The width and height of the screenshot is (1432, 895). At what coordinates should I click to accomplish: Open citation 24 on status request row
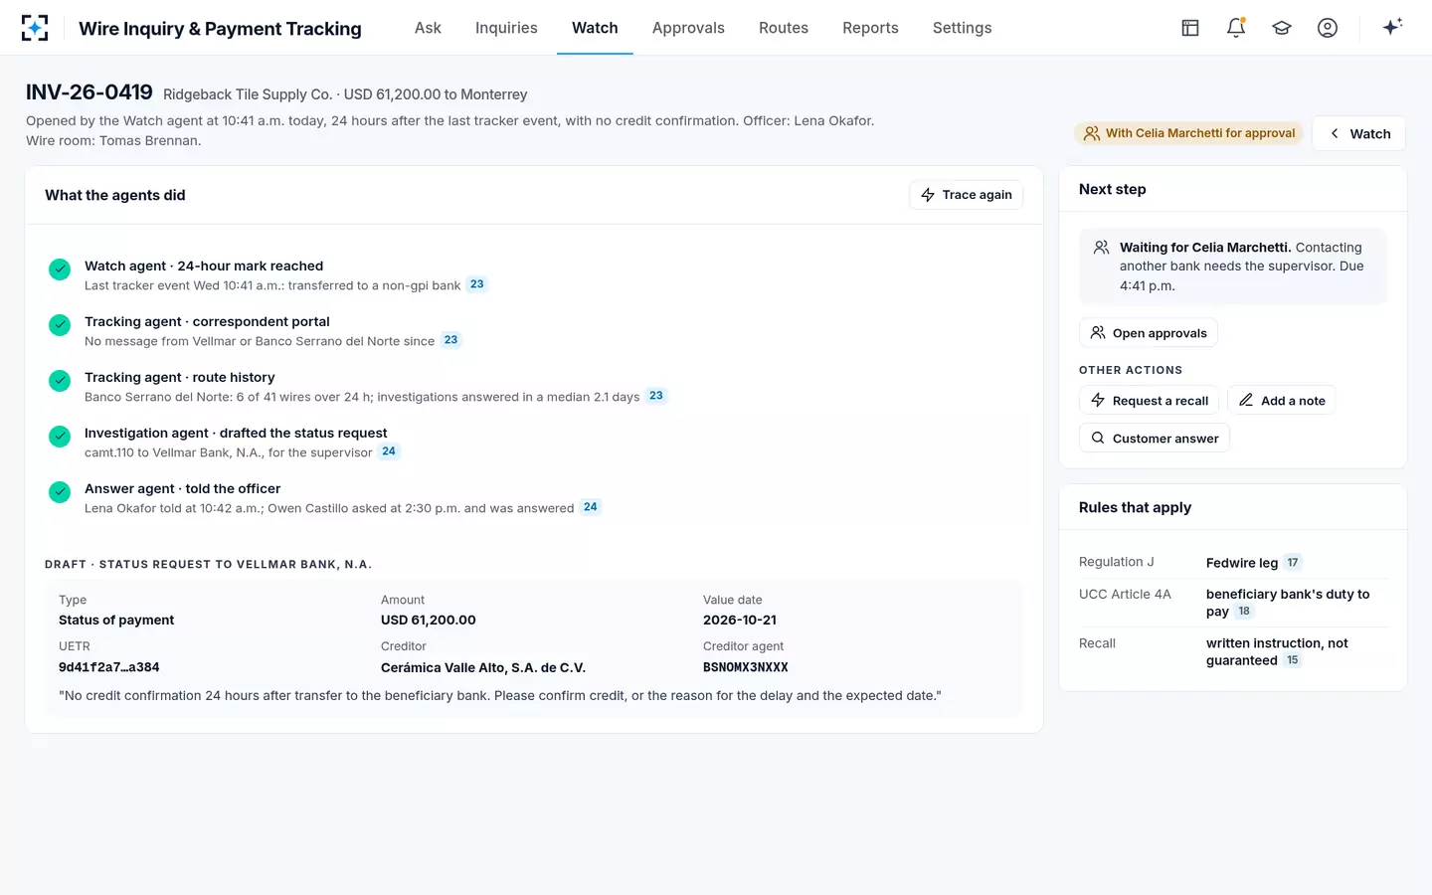click(389, 451)
